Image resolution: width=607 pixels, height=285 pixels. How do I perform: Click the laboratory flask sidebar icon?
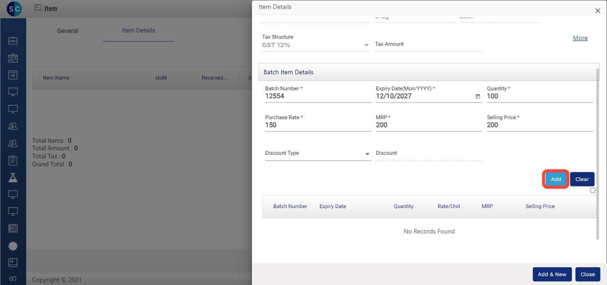click(13, 178)
